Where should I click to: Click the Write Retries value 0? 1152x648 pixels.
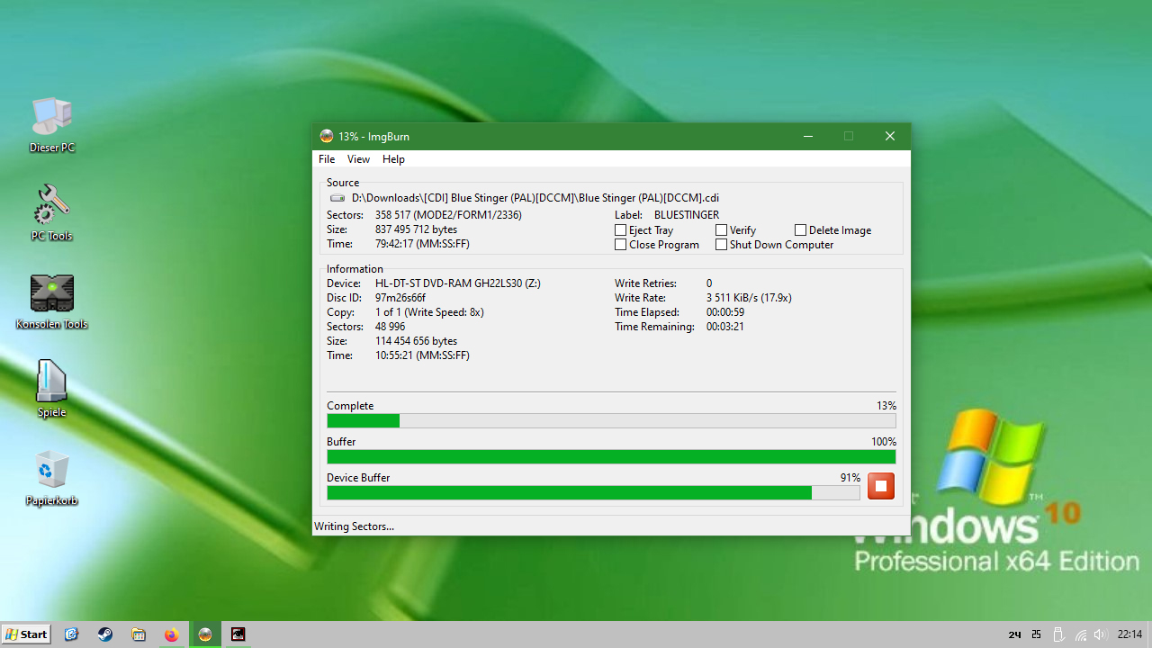tap(709, 283)
